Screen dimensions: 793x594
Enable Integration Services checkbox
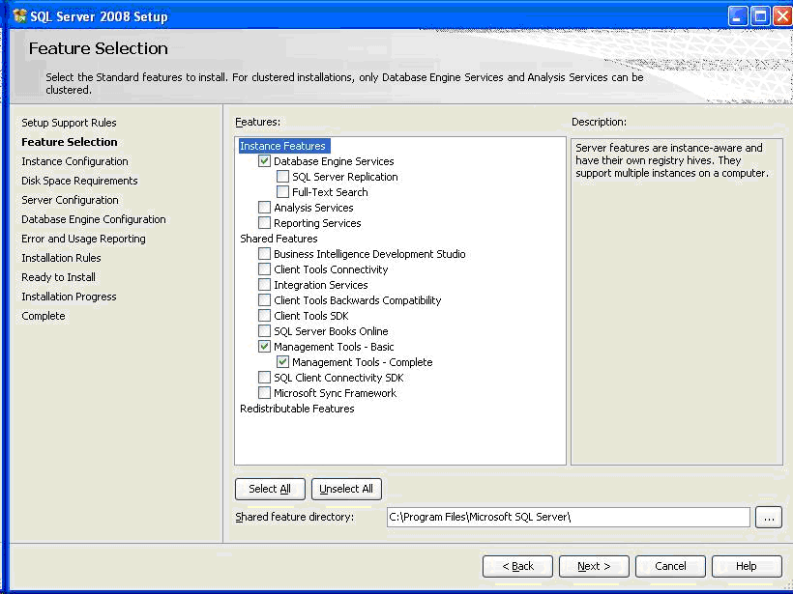264,285
